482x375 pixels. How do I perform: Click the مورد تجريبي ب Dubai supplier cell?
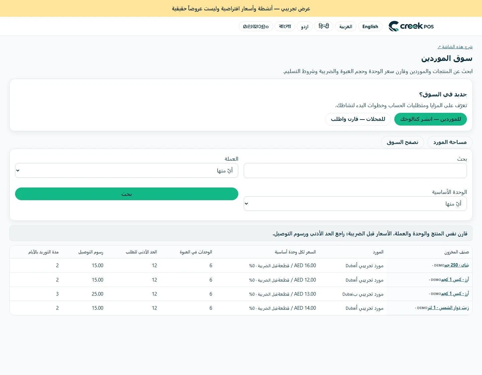point(363,294)
